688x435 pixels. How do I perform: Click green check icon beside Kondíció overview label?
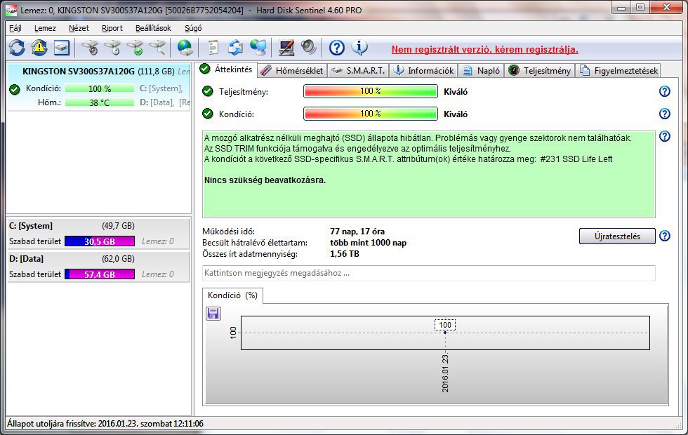pos(208,114)
